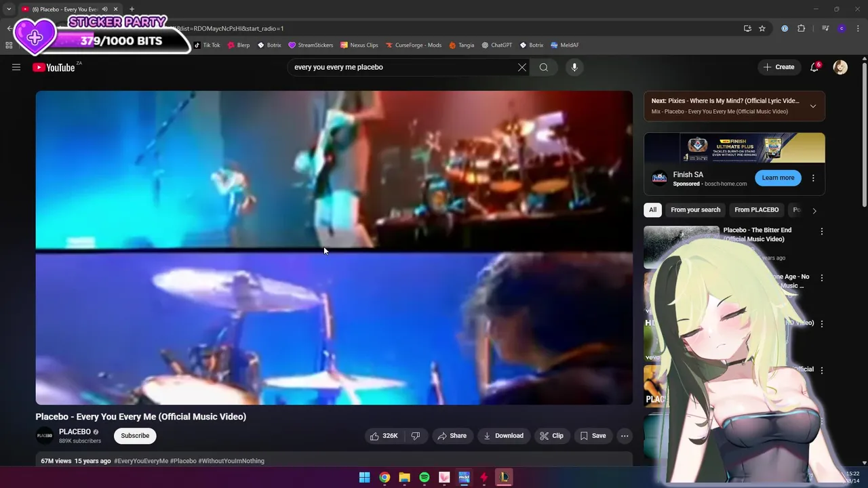Select the From PLACEBO chip

pos(756,209)
